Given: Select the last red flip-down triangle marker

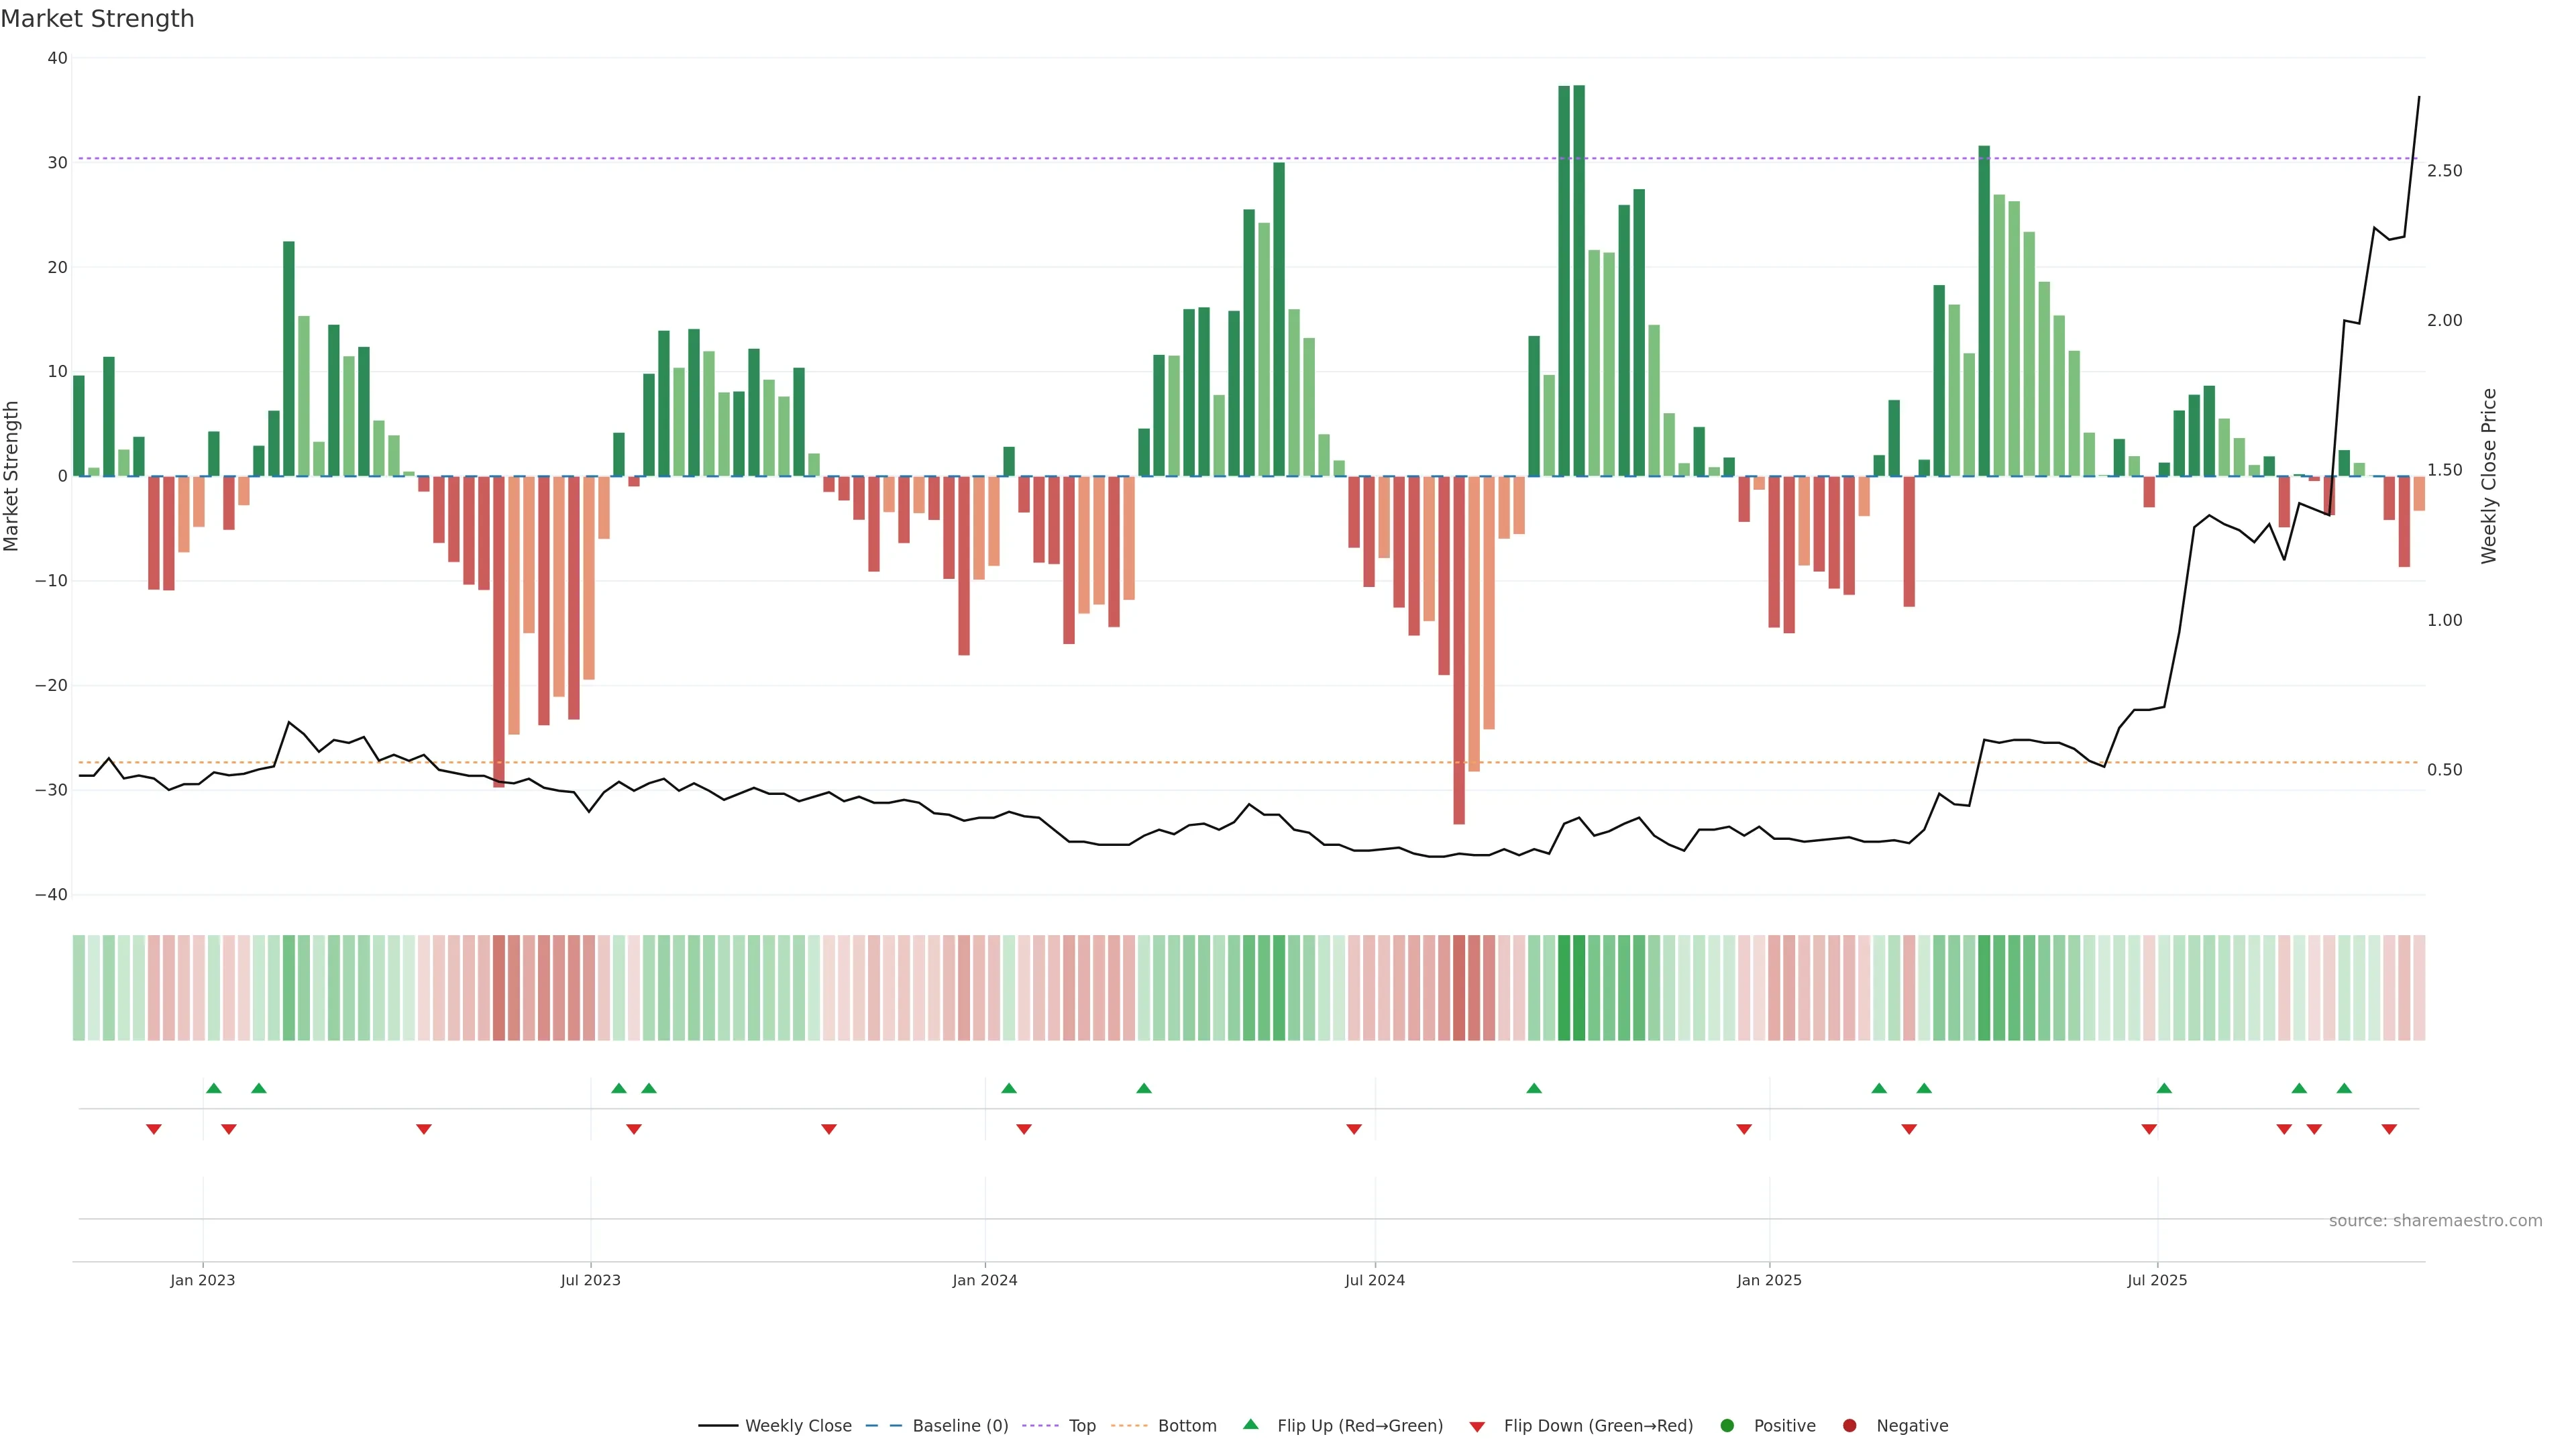Looking at the screenshot, I should [x=2389, y=1129].
